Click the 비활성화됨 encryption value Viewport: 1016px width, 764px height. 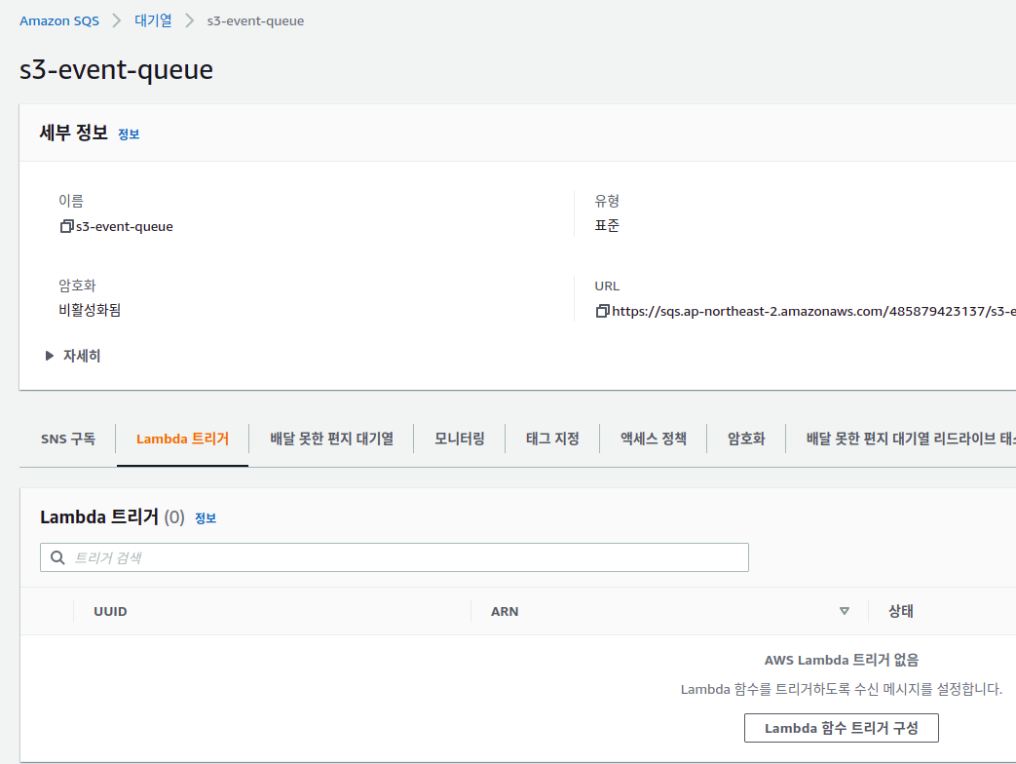click(x=90, y=310)
